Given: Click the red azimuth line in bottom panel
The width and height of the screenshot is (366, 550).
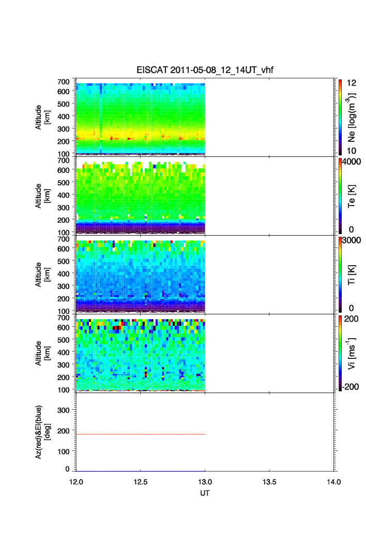Looking at the screenshot, I should (141, 434).
